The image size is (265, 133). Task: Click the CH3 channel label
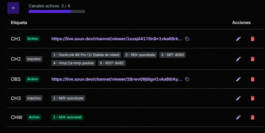coord(16,98)
